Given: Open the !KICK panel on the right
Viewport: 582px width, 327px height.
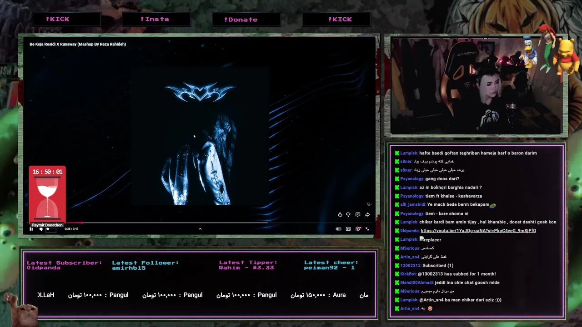Looking at the screenshot, I should (x=336, y=19).
